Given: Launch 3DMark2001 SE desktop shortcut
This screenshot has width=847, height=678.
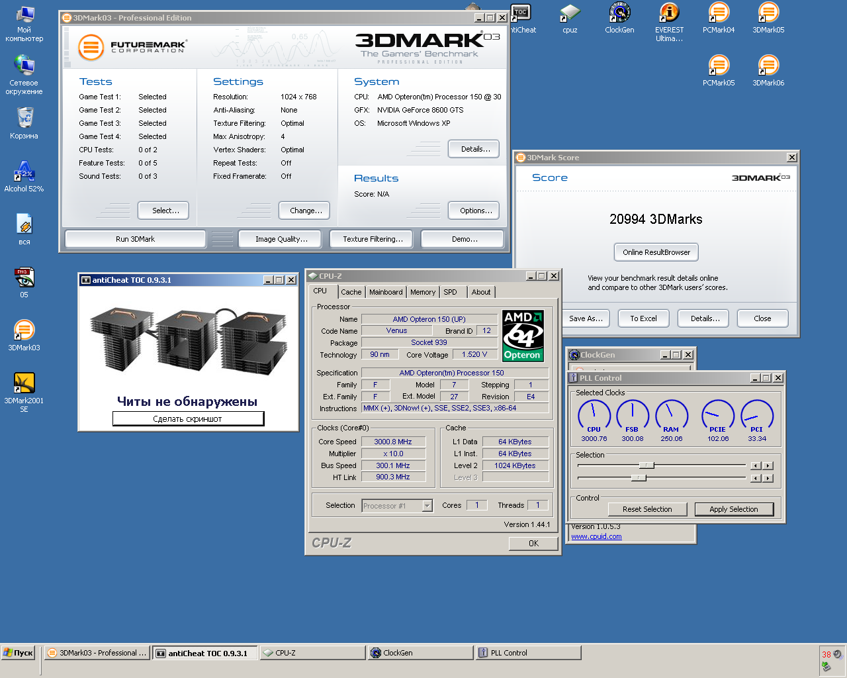Looking at the screenshot, I should 24,391.
